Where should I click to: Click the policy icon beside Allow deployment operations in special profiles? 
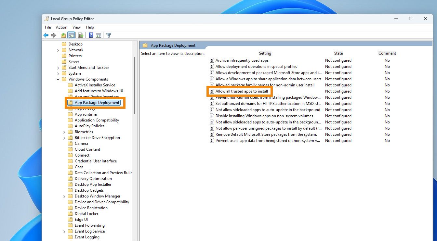(212, 67)
